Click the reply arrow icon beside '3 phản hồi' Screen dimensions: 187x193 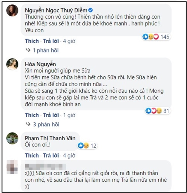coord(28,124)
